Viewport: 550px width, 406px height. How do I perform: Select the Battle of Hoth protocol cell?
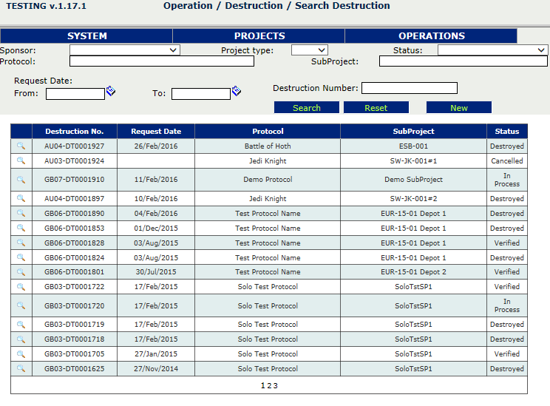click(268, 146)
